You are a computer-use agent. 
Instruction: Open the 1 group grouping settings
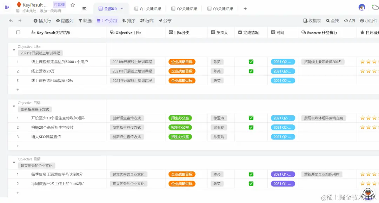coord(107,21)
